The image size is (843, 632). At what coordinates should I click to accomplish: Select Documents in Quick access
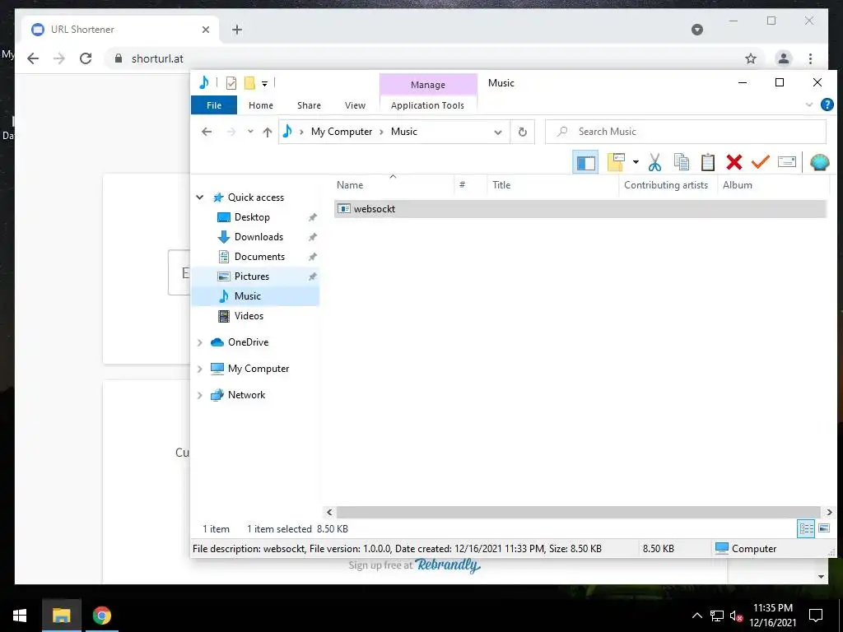(259, 257)
